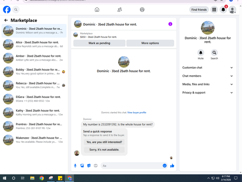The width and height of the screenshot is (242, 182).
Task: Search within the Dominic conversation
Action: tap(214, 52)
